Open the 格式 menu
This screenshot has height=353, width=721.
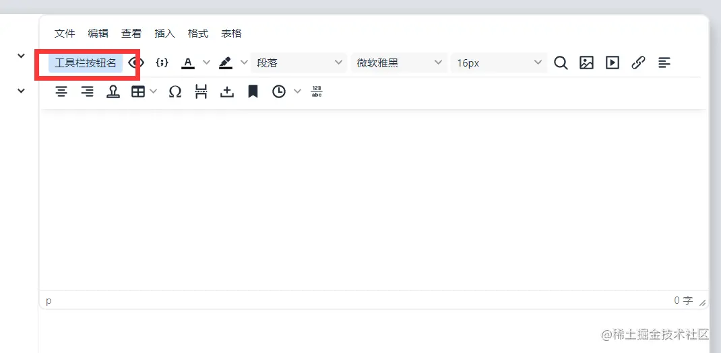click(x=197, y=34)
